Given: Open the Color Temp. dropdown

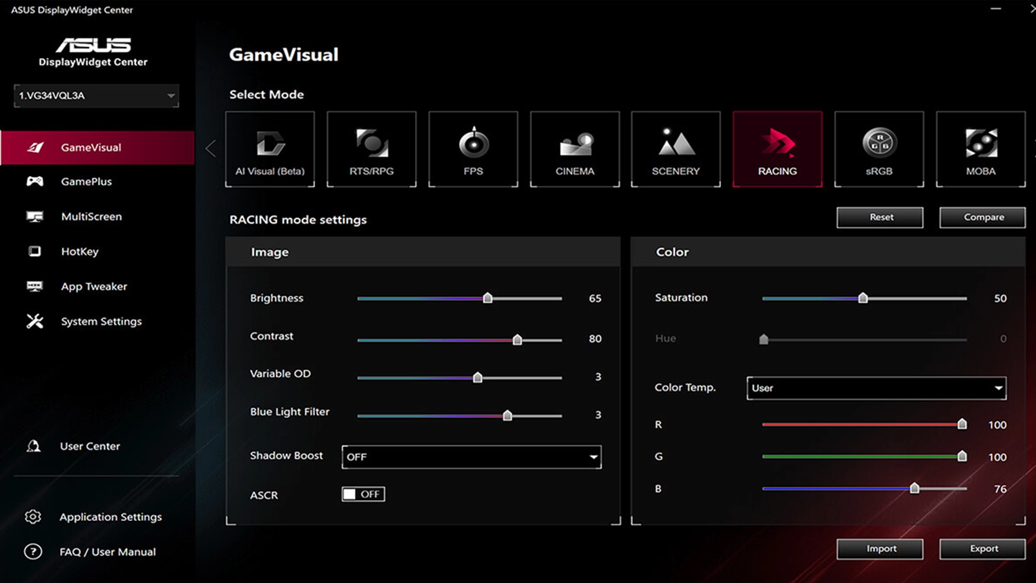Looking at the screenshot, I should pyautogui.click(x=876, y=388).
